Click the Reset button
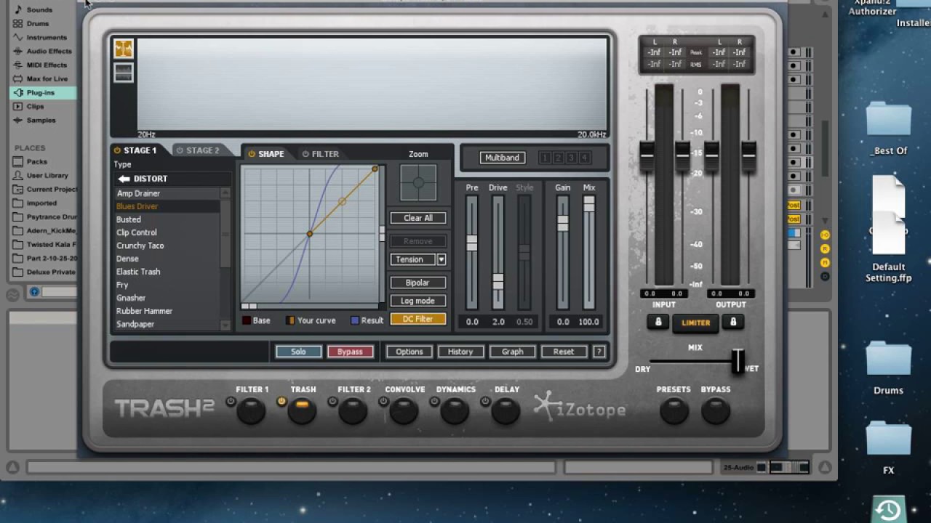Viewport: 931px width, 523px height. [x=564, y=352]
